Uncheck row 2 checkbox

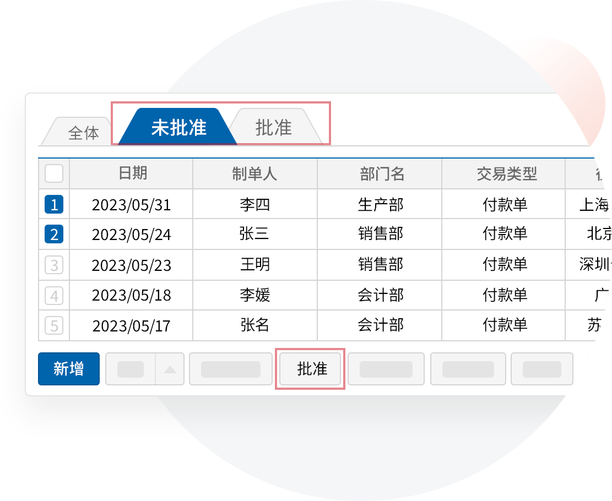pos(54,235)
